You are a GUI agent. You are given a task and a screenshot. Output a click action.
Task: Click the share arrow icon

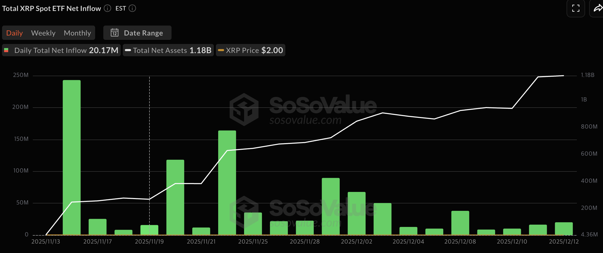point(598,8)
